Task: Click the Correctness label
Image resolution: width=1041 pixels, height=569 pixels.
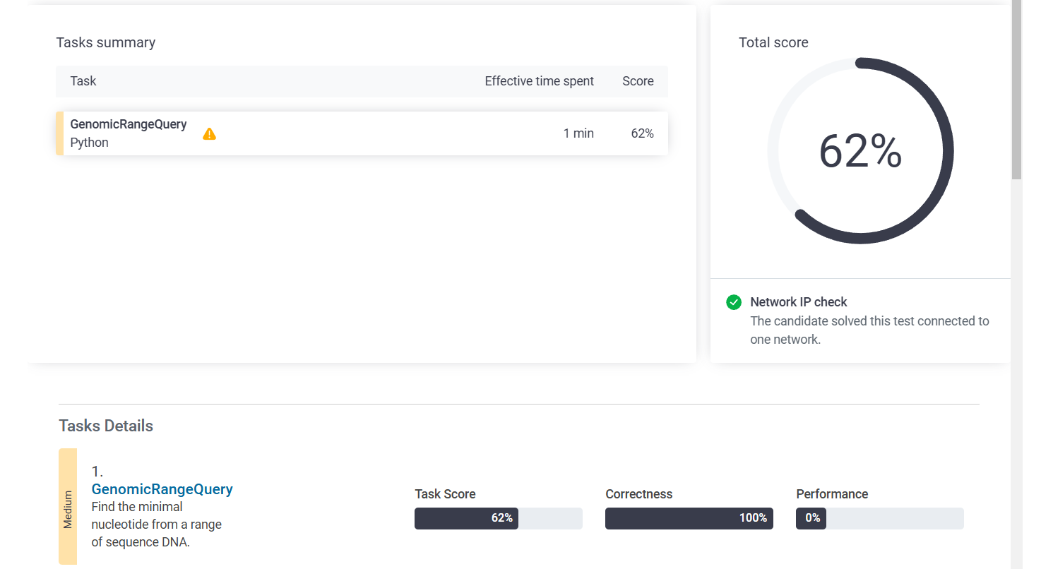Action: [639, 494]
